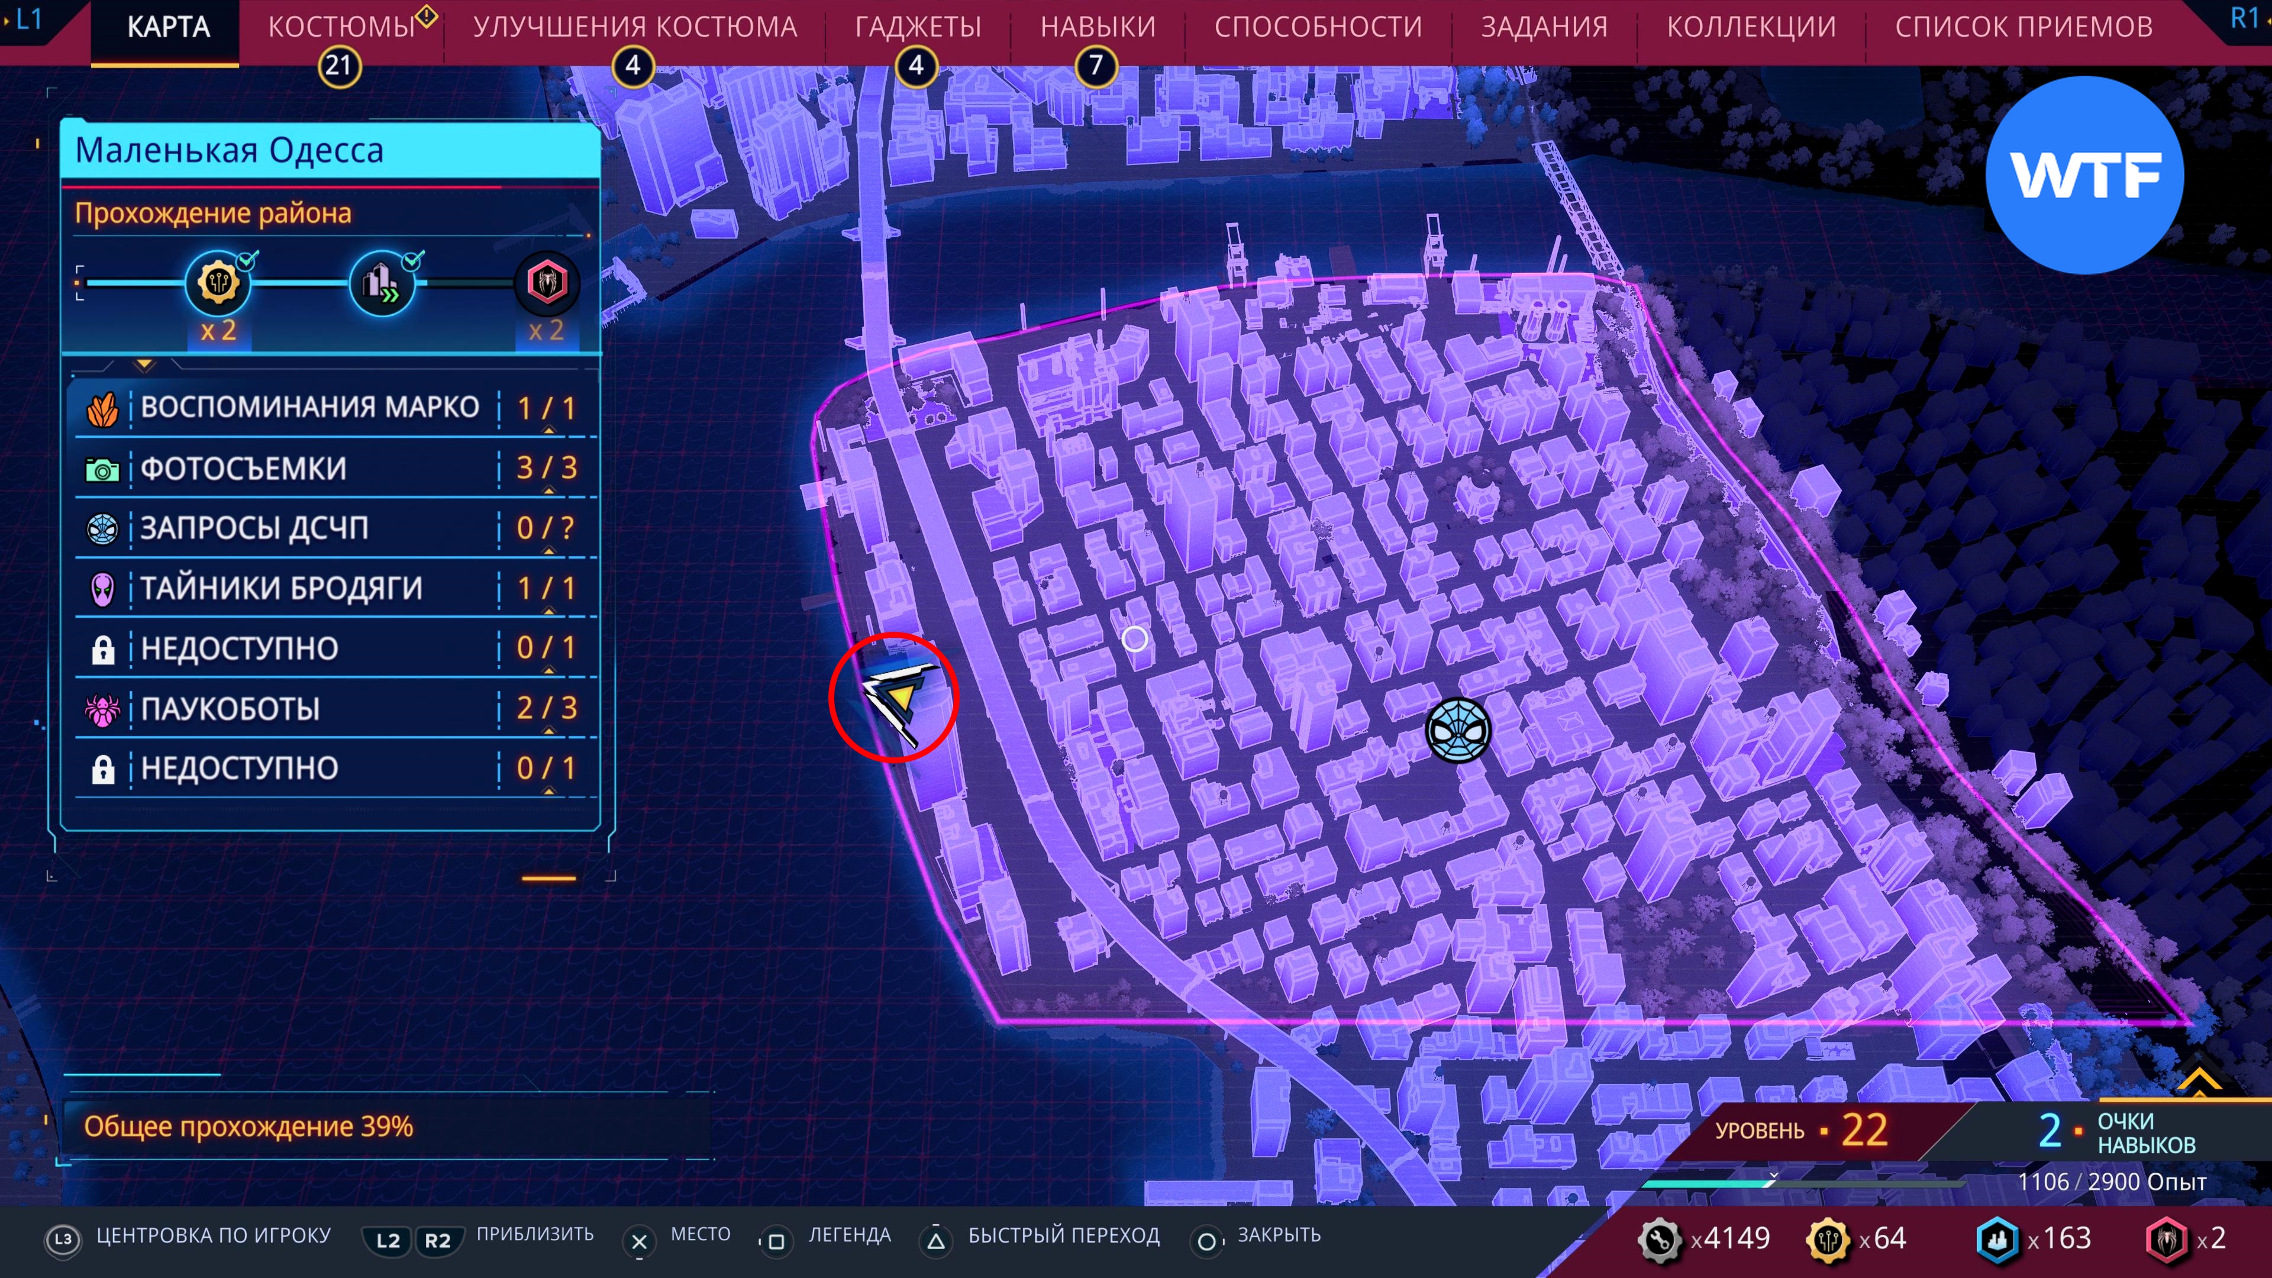Click the pink spider-bot icon next to ПАУКОБОТЫ

click(102, 708)
